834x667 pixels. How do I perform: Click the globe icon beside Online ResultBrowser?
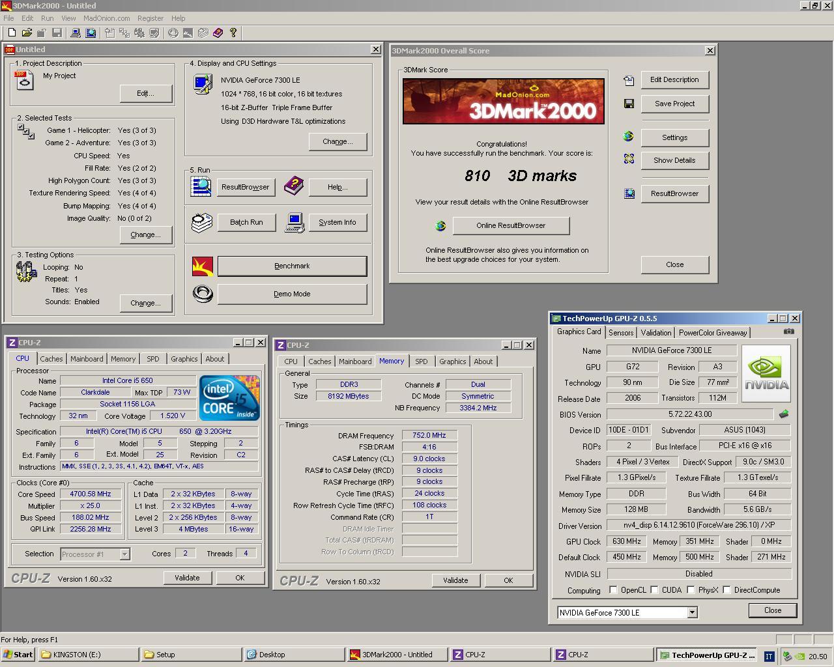pyautogui.click(x=440, y=225)
